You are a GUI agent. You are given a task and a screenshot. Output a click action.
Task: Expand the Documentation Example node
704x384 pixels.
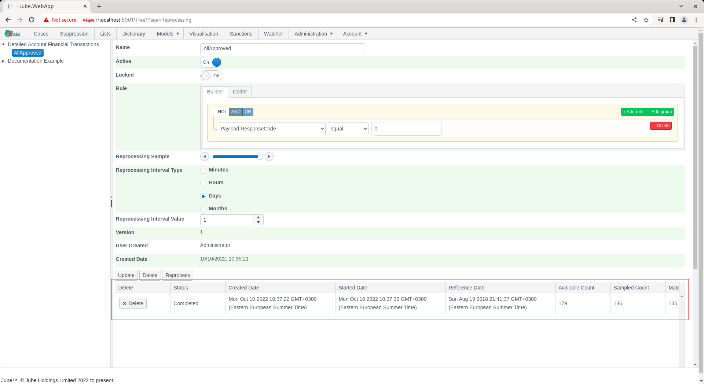point(4,61)
